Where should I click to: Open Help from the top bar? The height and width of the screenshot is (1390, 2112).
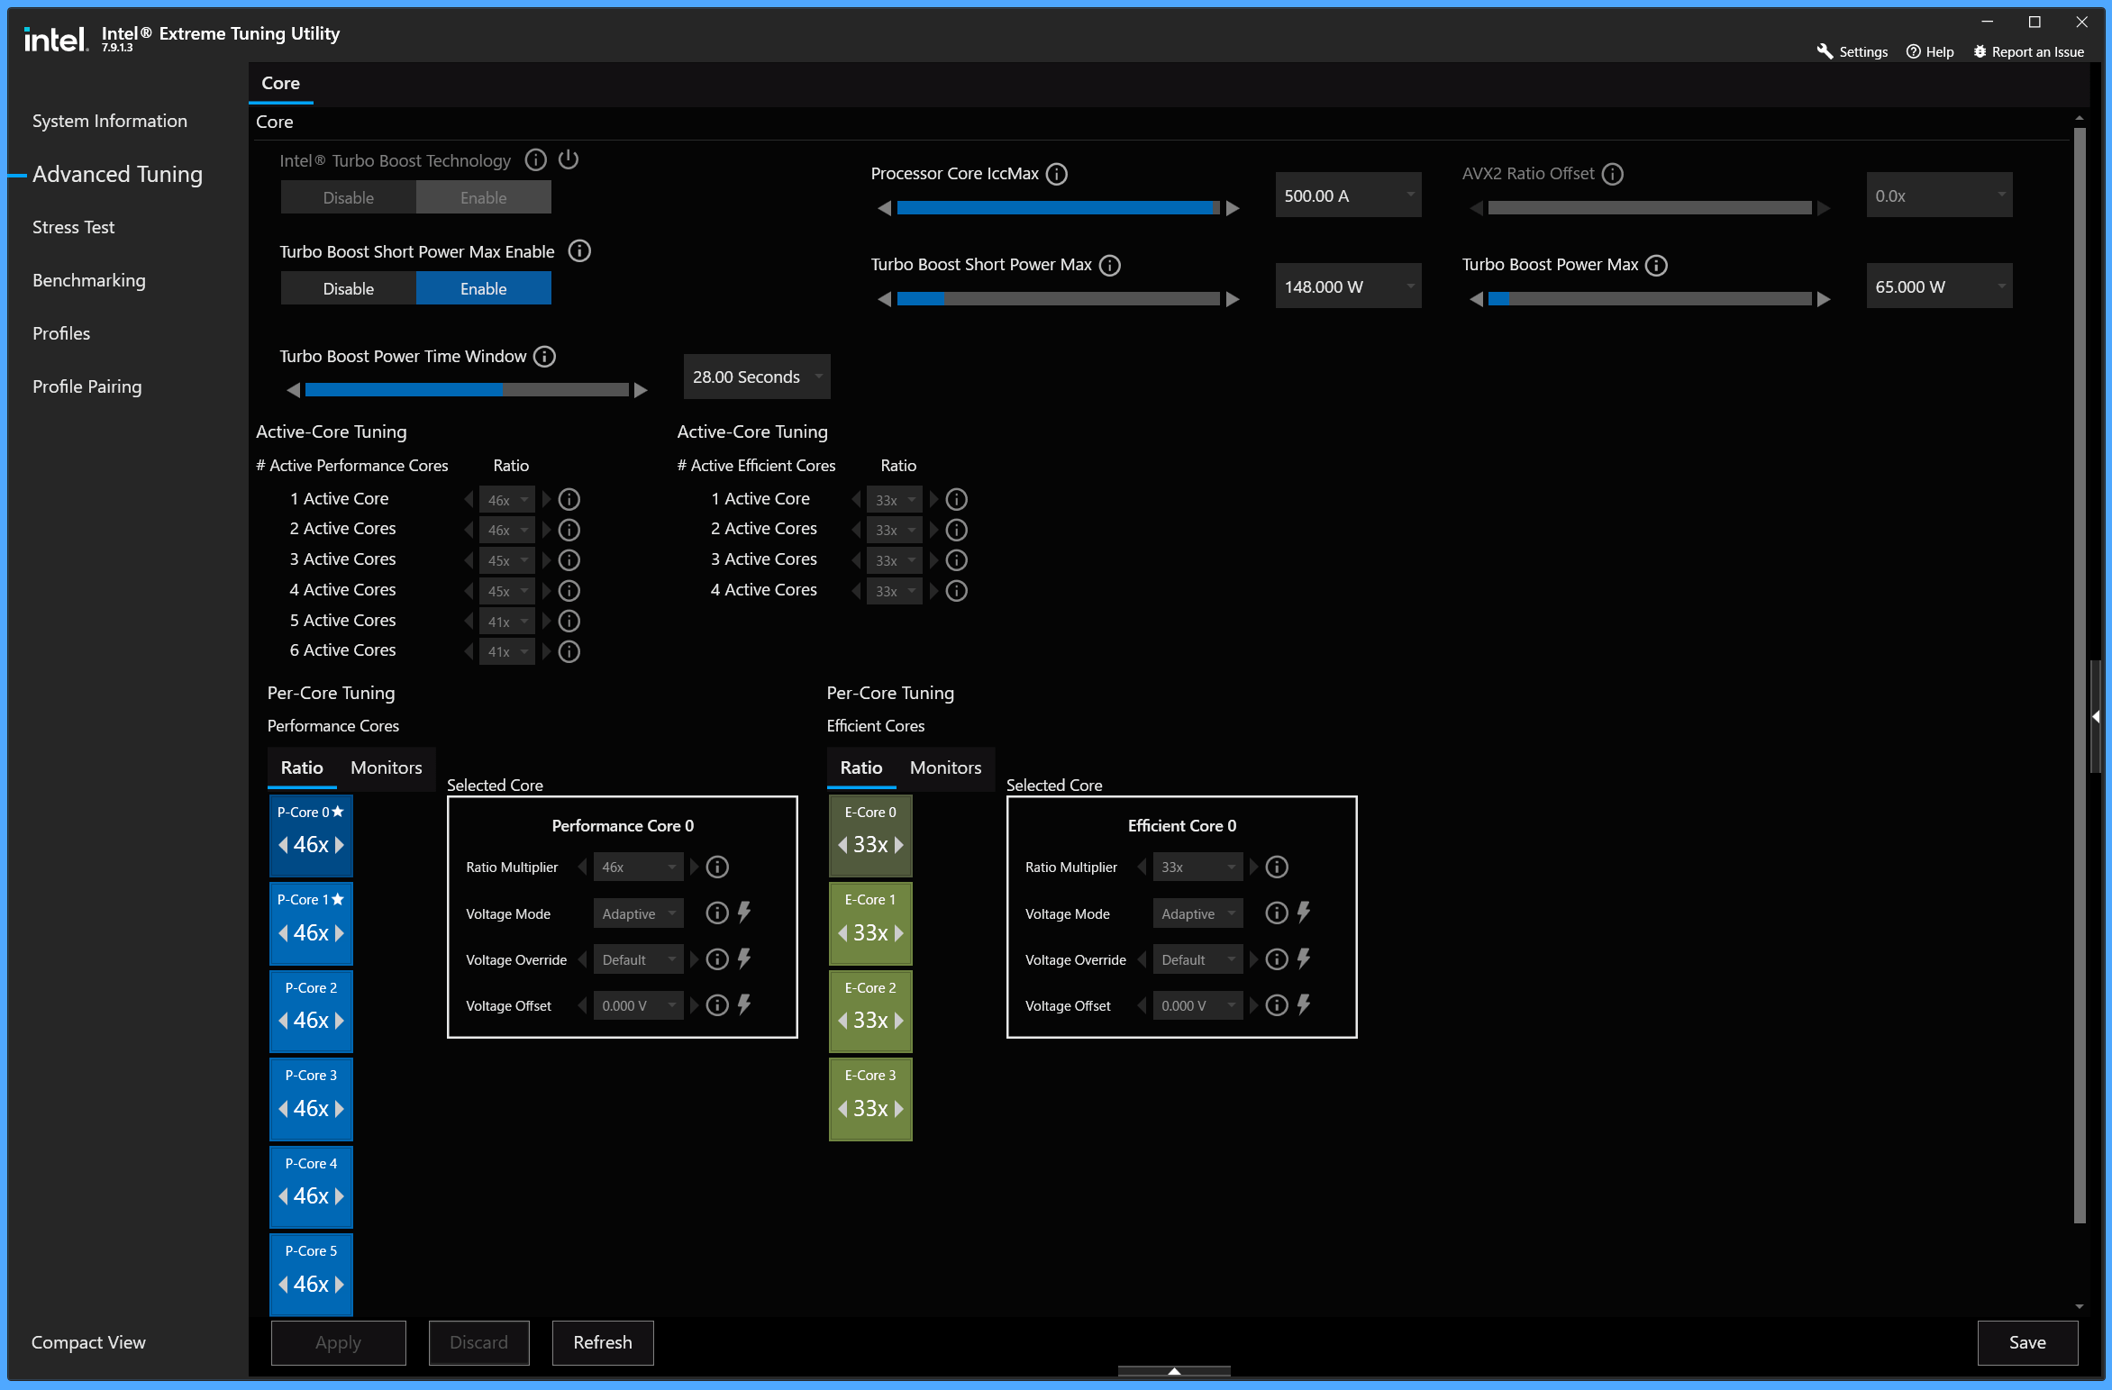(x=1930, y=52)
